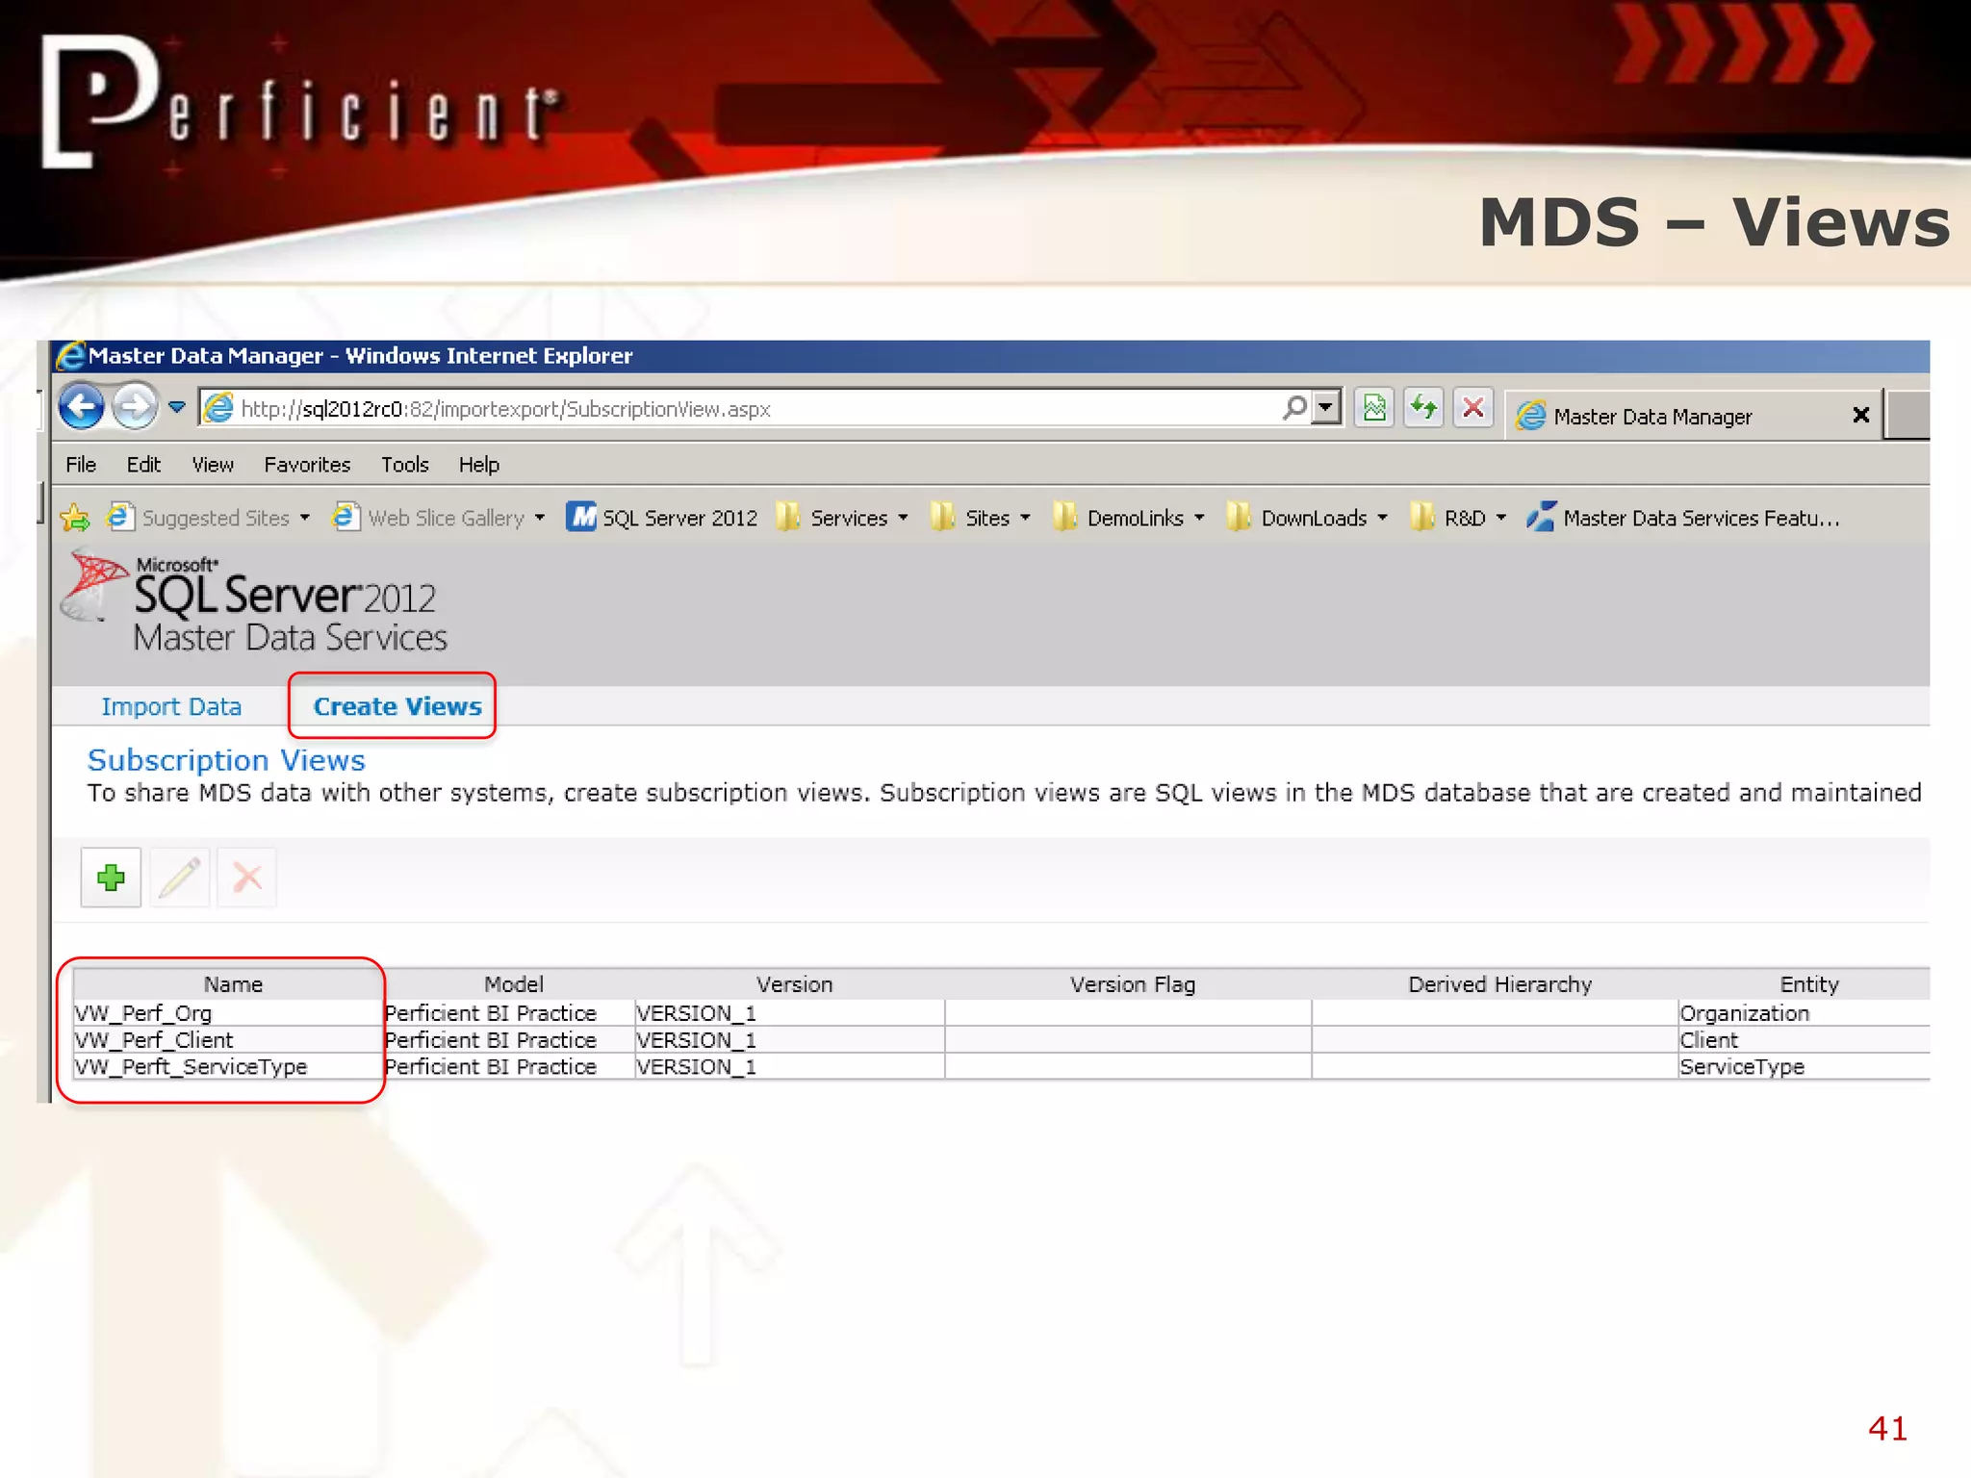Switch to the Import Data tab
This screenshot has width=1971, height=1478.
(x=171, y=706)
